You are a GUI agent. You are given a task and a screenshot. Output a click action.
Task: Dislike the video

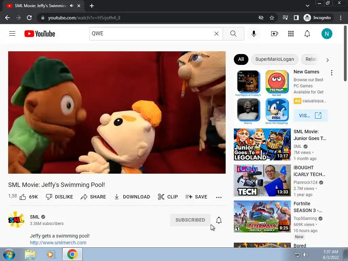coord(59,197)
